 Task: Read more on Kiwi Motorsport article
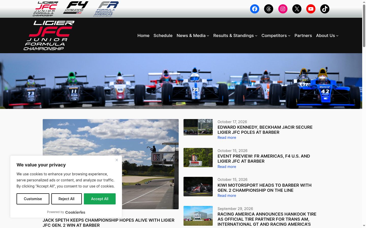pyautogui.click(x=227, y=196)
